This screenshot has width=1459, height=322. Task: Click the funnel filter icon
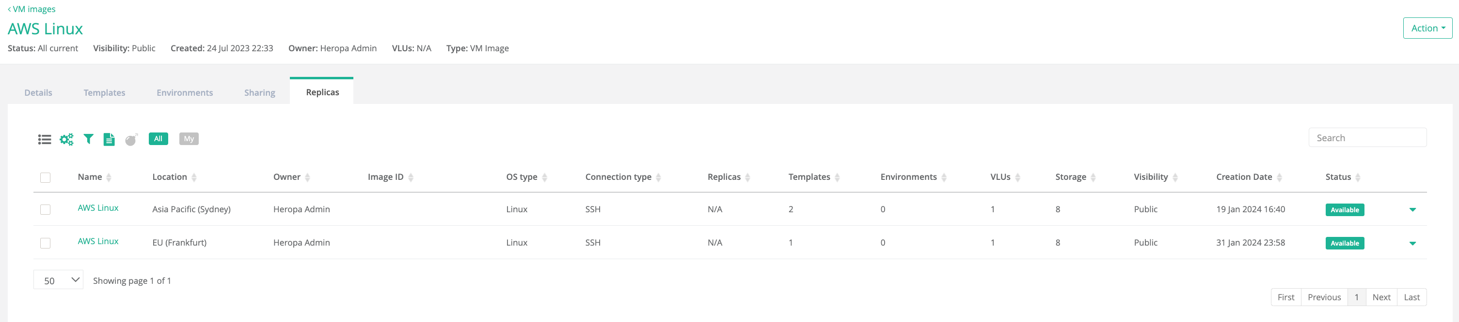[x=88, y=139]
